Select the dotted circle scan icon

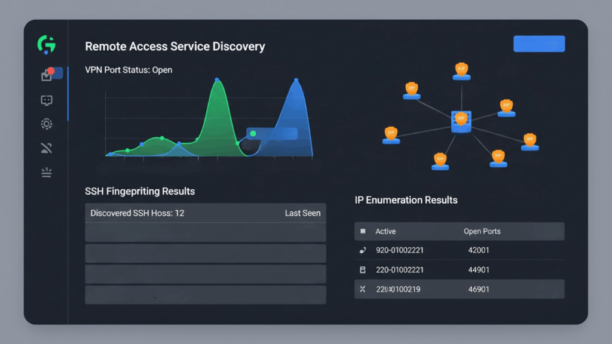[x=47, y=124]
